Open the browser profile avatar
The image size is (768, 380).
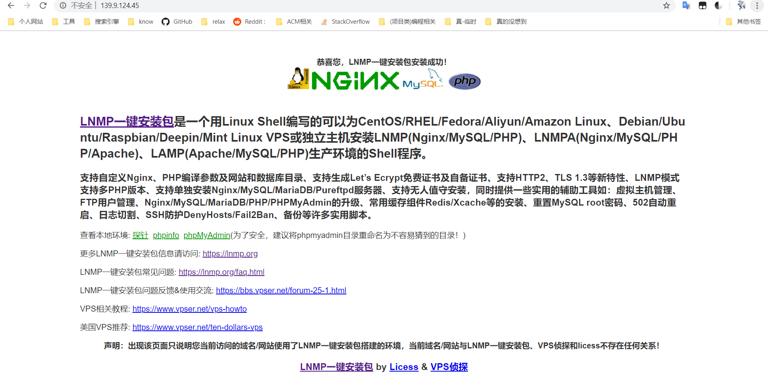(741, 6)
